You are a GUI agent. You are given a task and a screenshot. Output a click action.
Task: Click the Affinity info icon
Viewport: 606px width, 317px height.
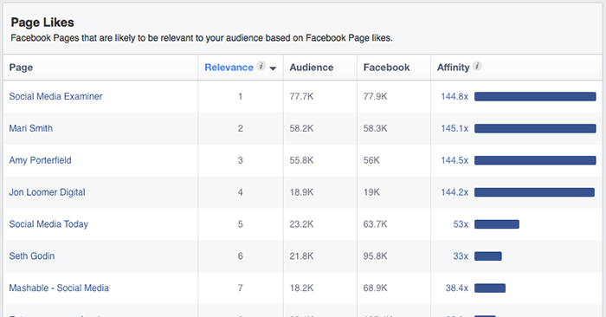click(x=477, y=66)
